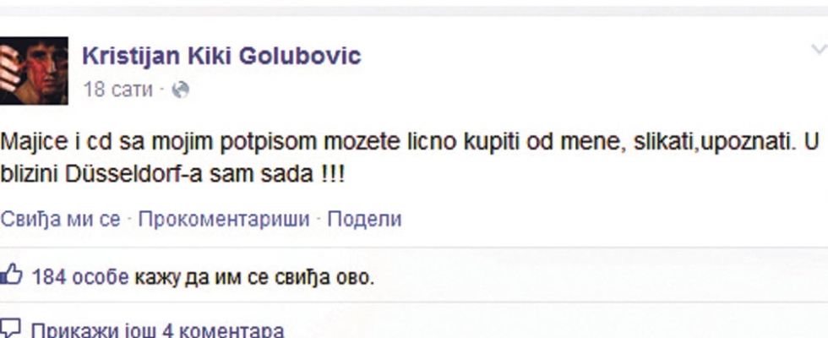This screenshot has width=828, height=338.
Task: Click Прокоментариши to comment
Action: pos(224,219)
